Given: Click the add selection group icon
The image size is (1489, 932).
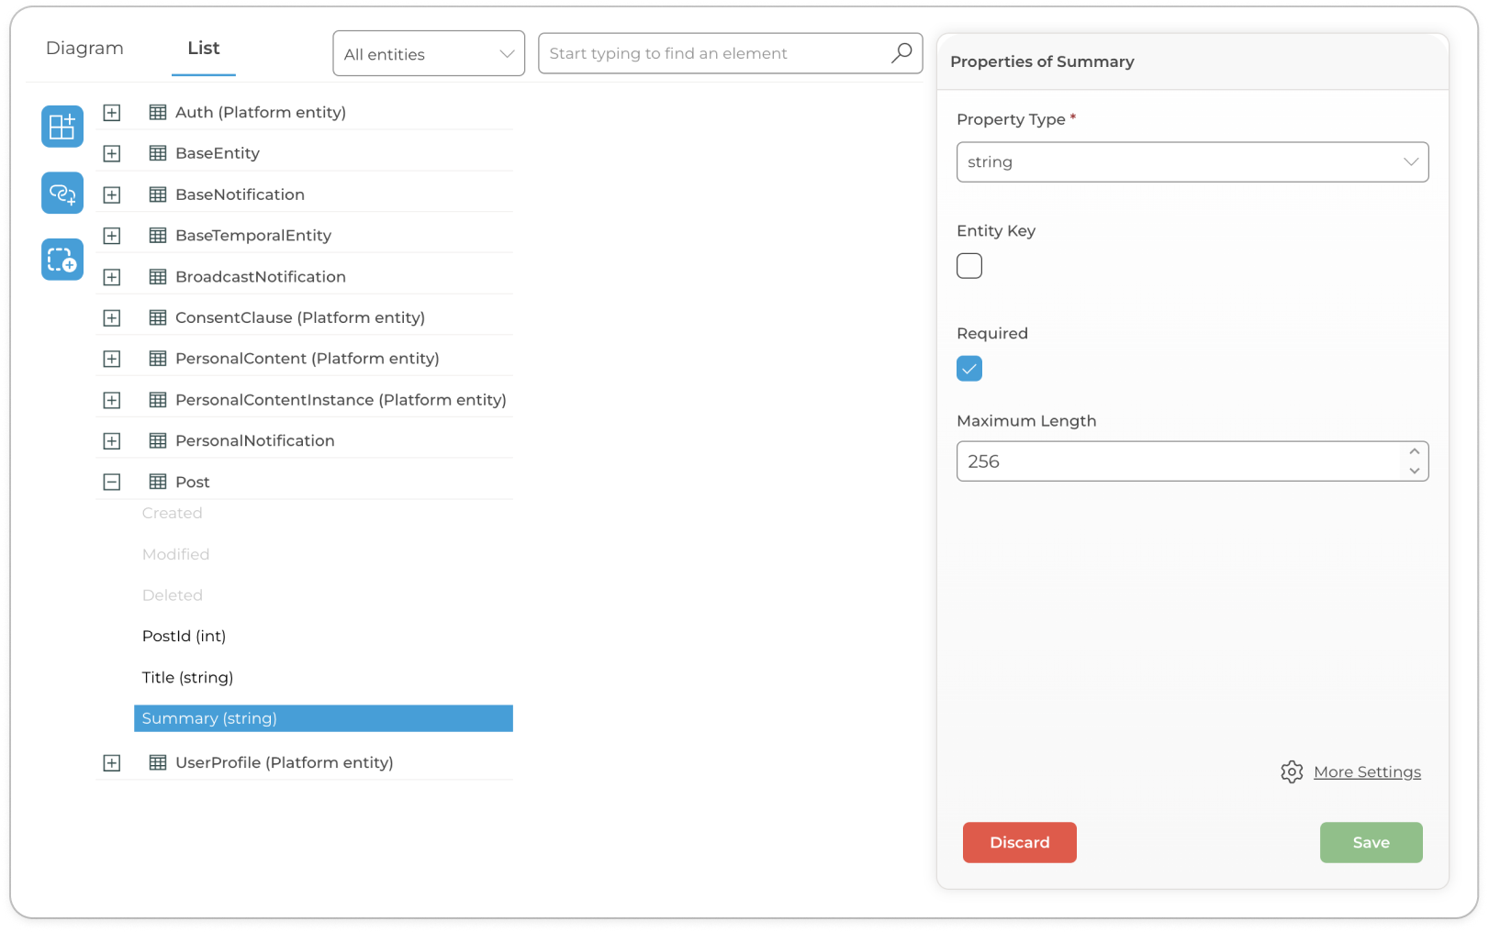Looking at the screenshot, I should (x=62, y=260).
